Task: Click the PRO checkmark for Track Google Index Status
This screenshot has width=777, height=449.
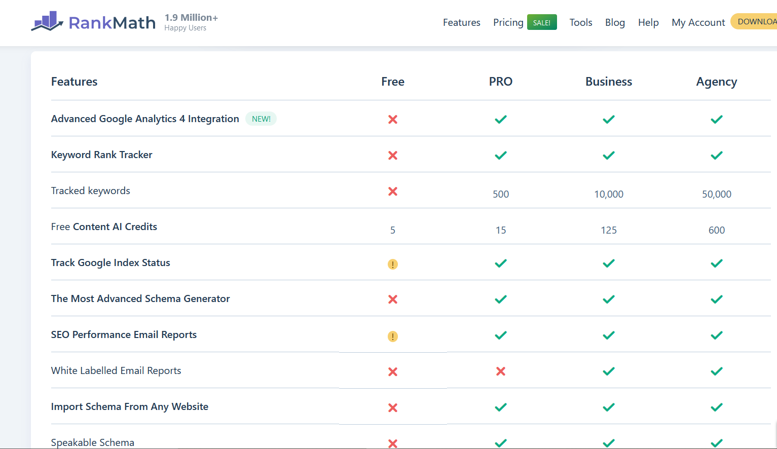Action: coord(501,263)
